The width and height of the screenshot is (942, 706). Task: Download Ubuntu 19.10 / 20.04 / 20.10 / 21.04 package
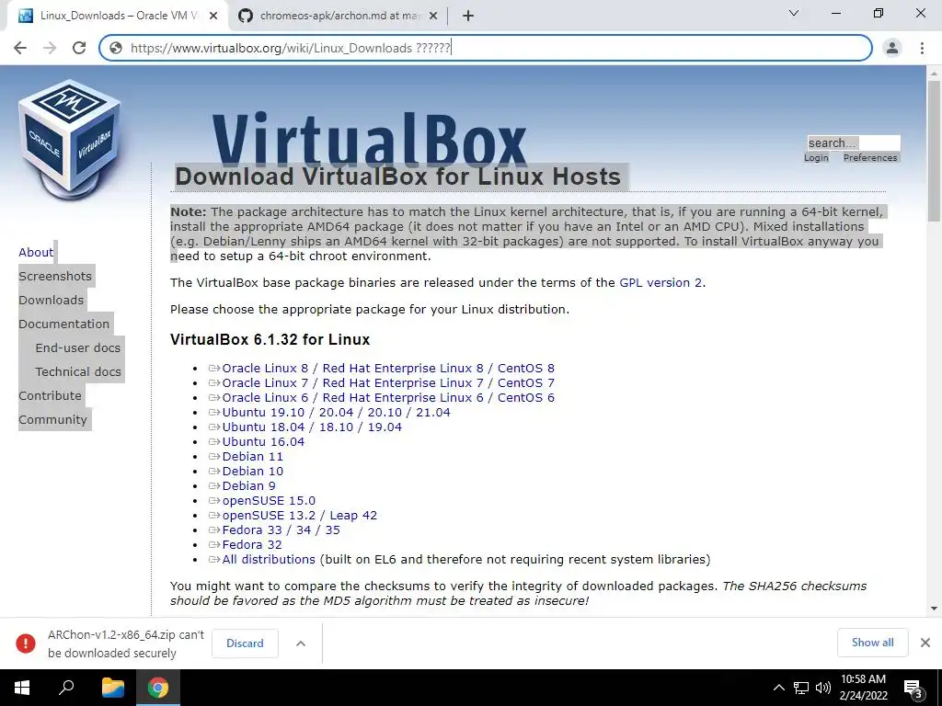tap(336, 413)
